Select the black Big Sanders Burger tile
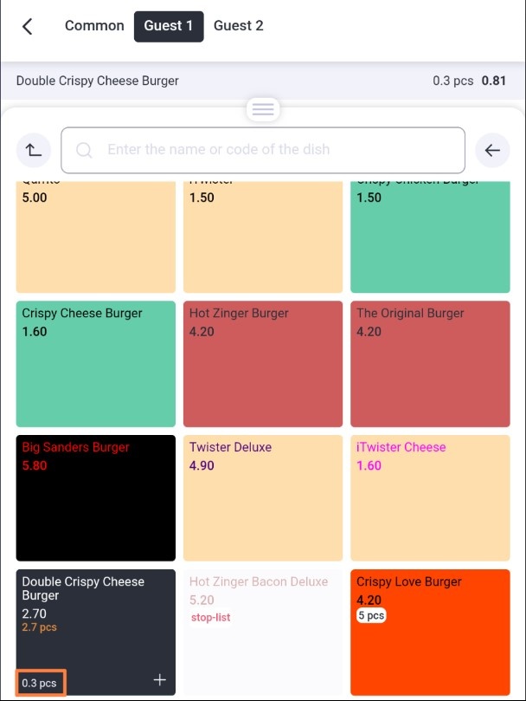Screen dimensions: 526x701 pos(95,498)
